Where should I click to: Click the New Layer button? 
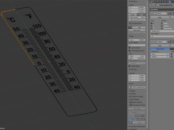click(x=137, y=30)
